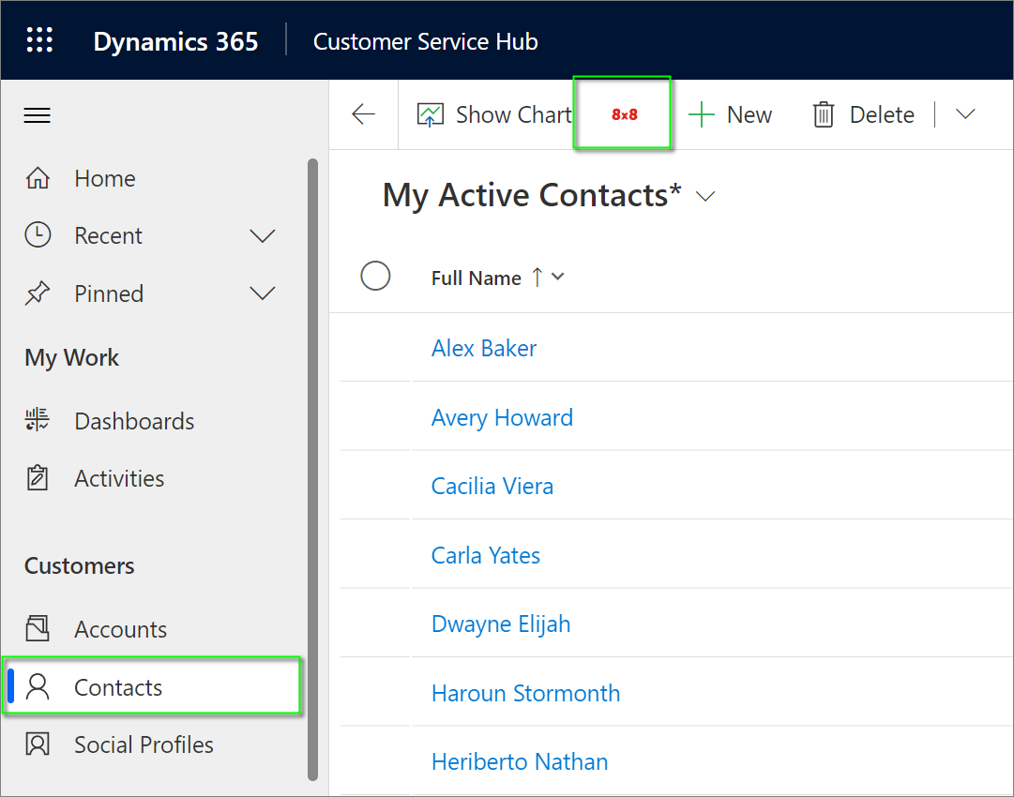Open the Alex Baker contact record
1014x797 pixels.
click(484, 348)
